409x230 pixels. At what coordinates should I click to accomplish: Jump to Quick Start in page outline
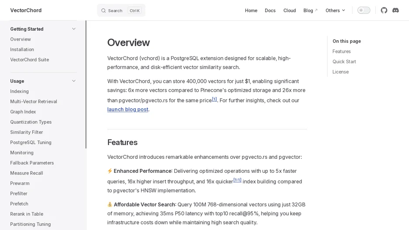[x=344, y=62]
